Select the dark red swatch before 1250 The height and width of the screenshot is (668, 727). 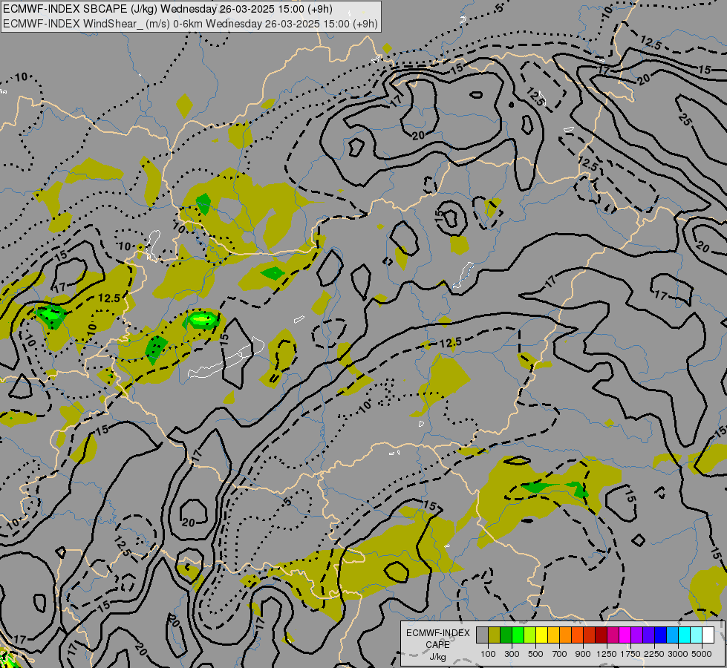tap(602, 635)
